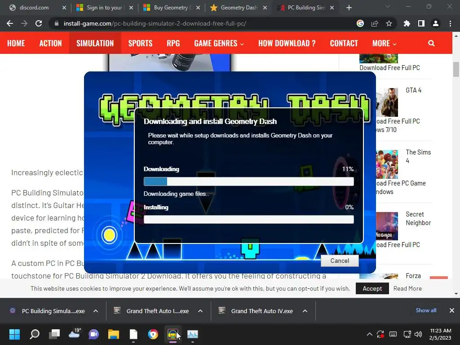
Task: Switch to the Geometry Dash starred tab
Action: [239, 8]
